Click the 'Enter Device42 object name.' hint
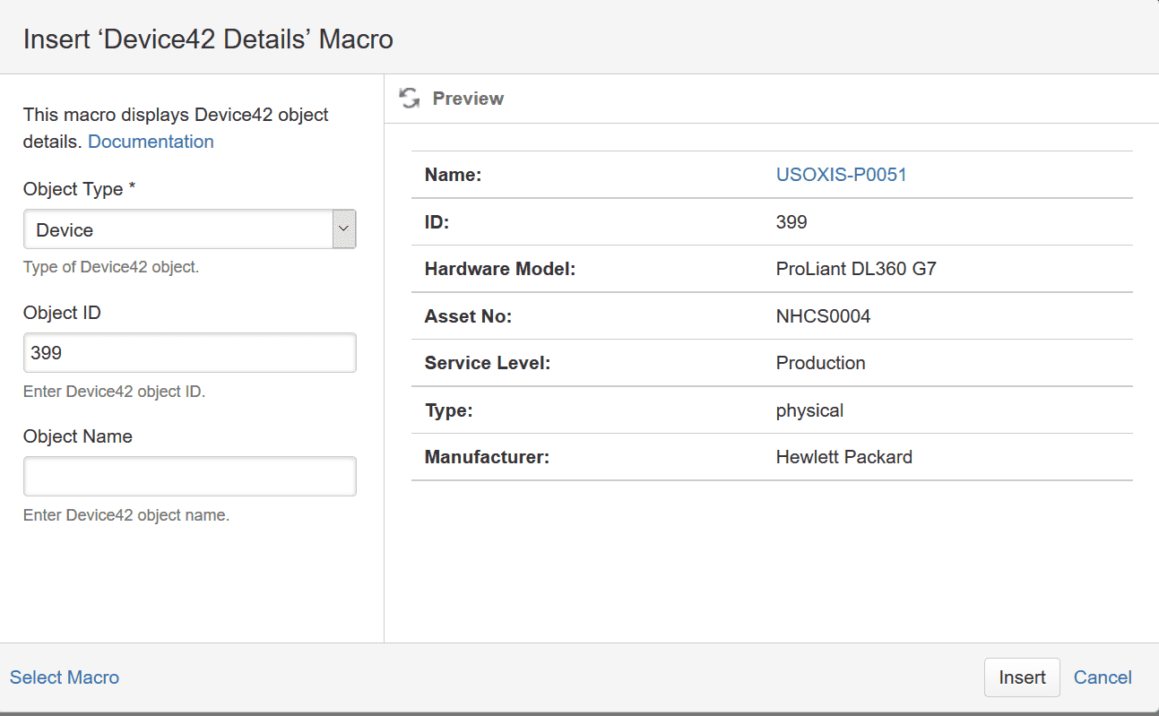The width and height of the screenshot is (1159, 716). (126, 515)
